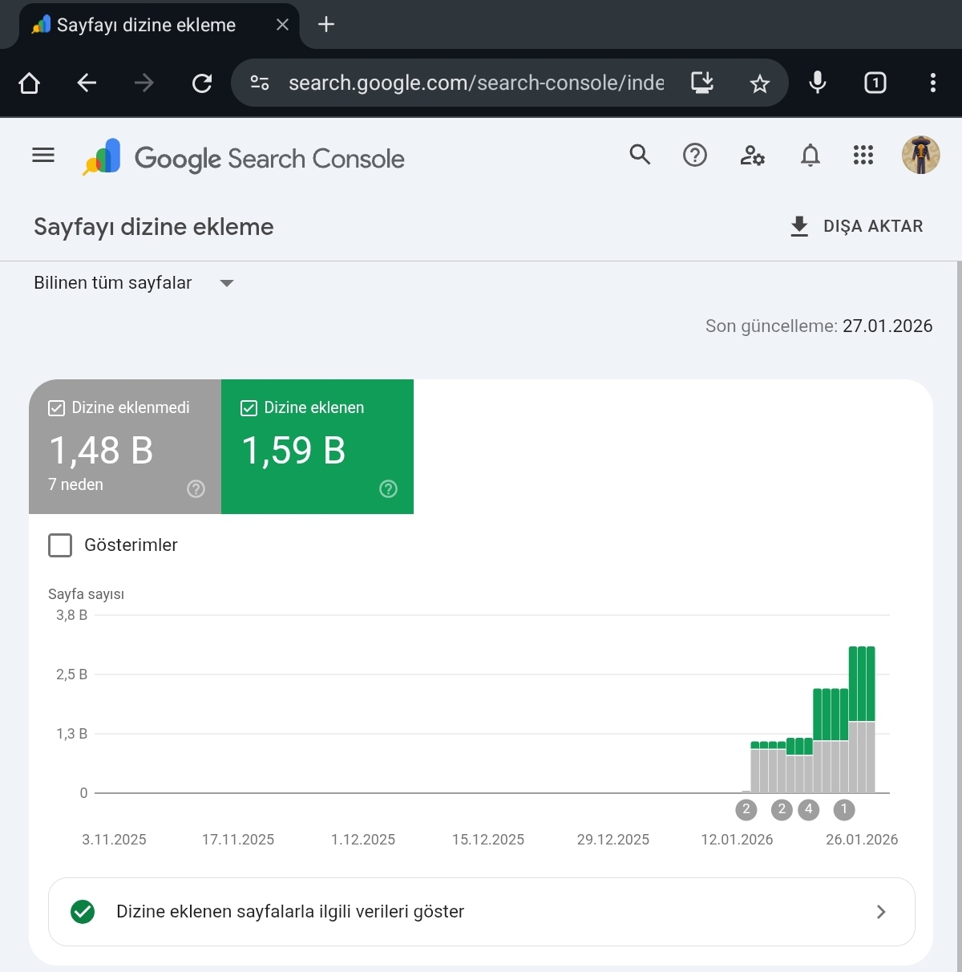Open the Google apps grid
This screenshot has width=962, height=972.
(x=863, y=155)
